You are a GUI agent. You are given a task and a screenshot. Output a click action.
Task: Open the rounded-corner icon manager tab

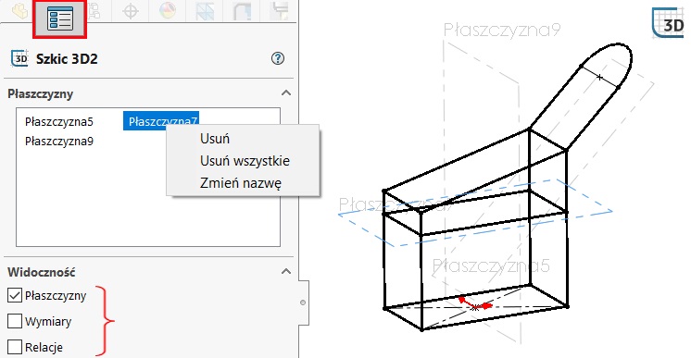pyautogui.click(x=242, y=10)
